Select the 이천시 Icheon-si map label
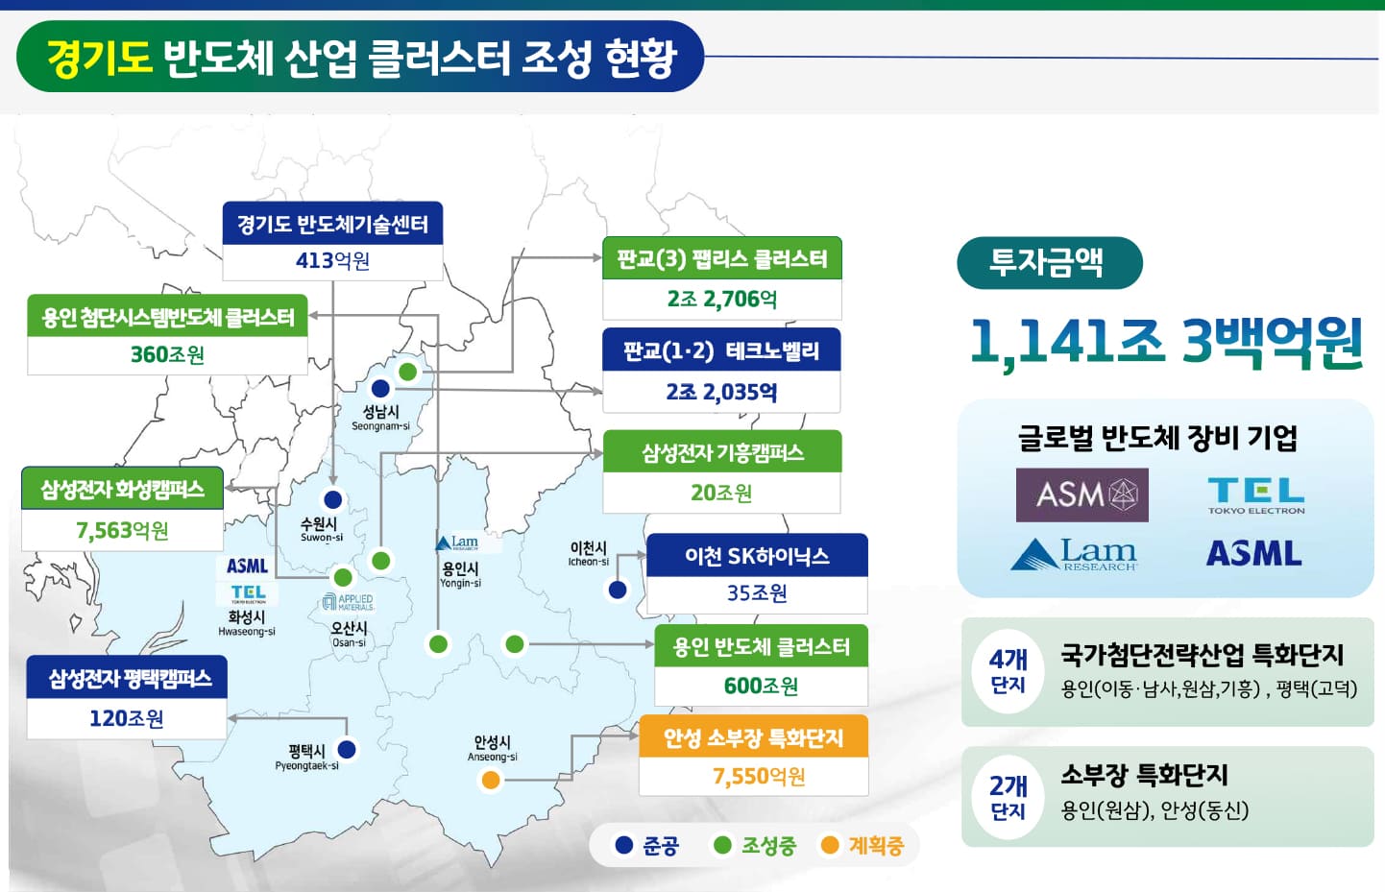The width and height of the screenshot is (1385, 892). tap(588, 554)
